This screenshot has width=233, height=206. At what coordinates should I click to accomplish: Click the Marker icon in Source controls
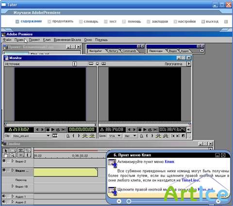tap(68, 136)
